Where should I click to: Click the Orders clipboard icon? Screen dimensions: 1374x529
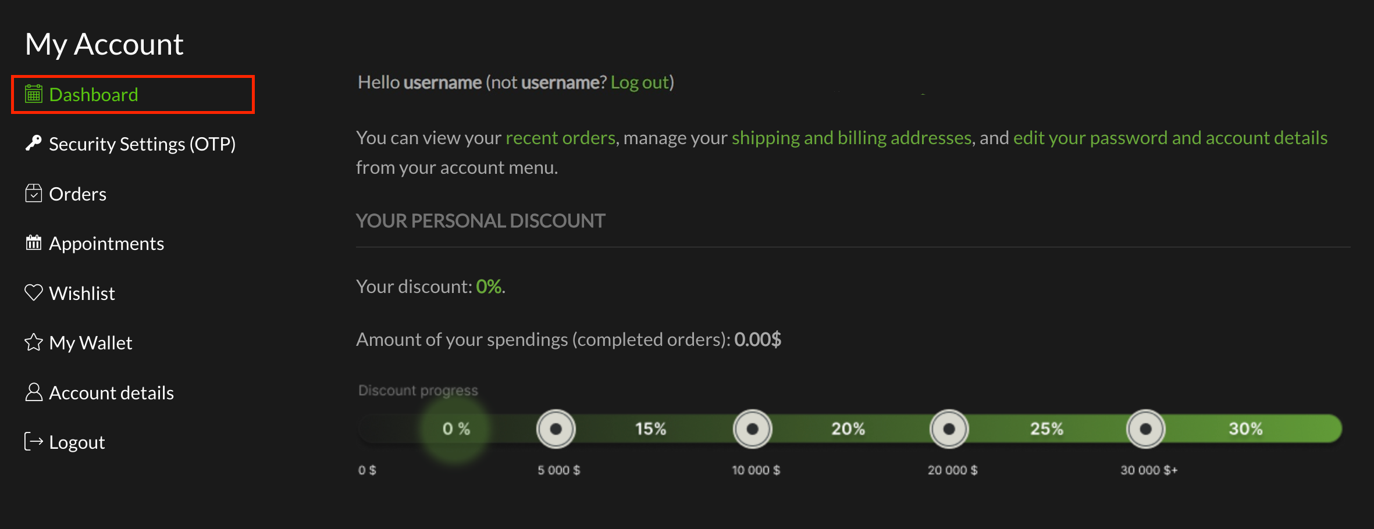34,193
